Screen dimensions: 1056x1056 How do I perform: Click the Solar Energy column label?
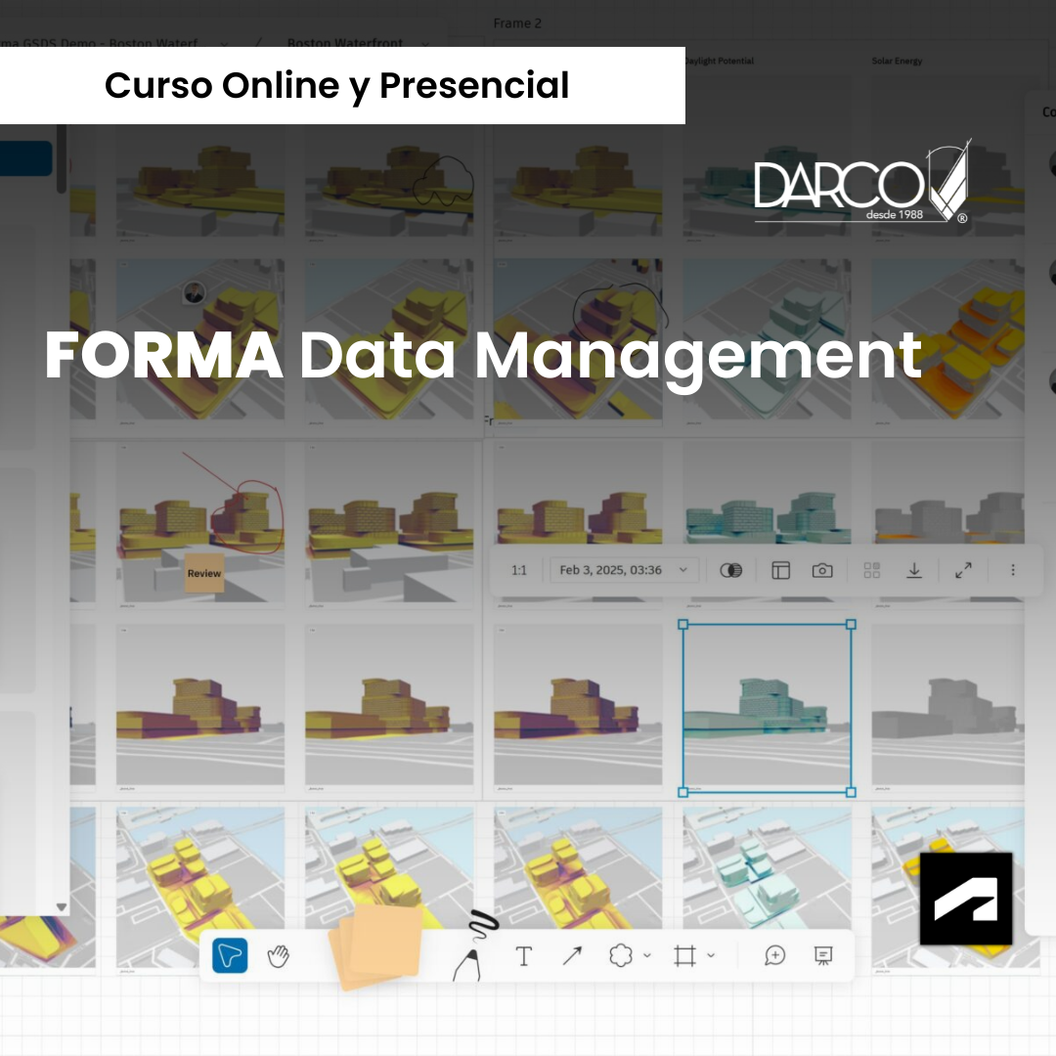point(897,61)
